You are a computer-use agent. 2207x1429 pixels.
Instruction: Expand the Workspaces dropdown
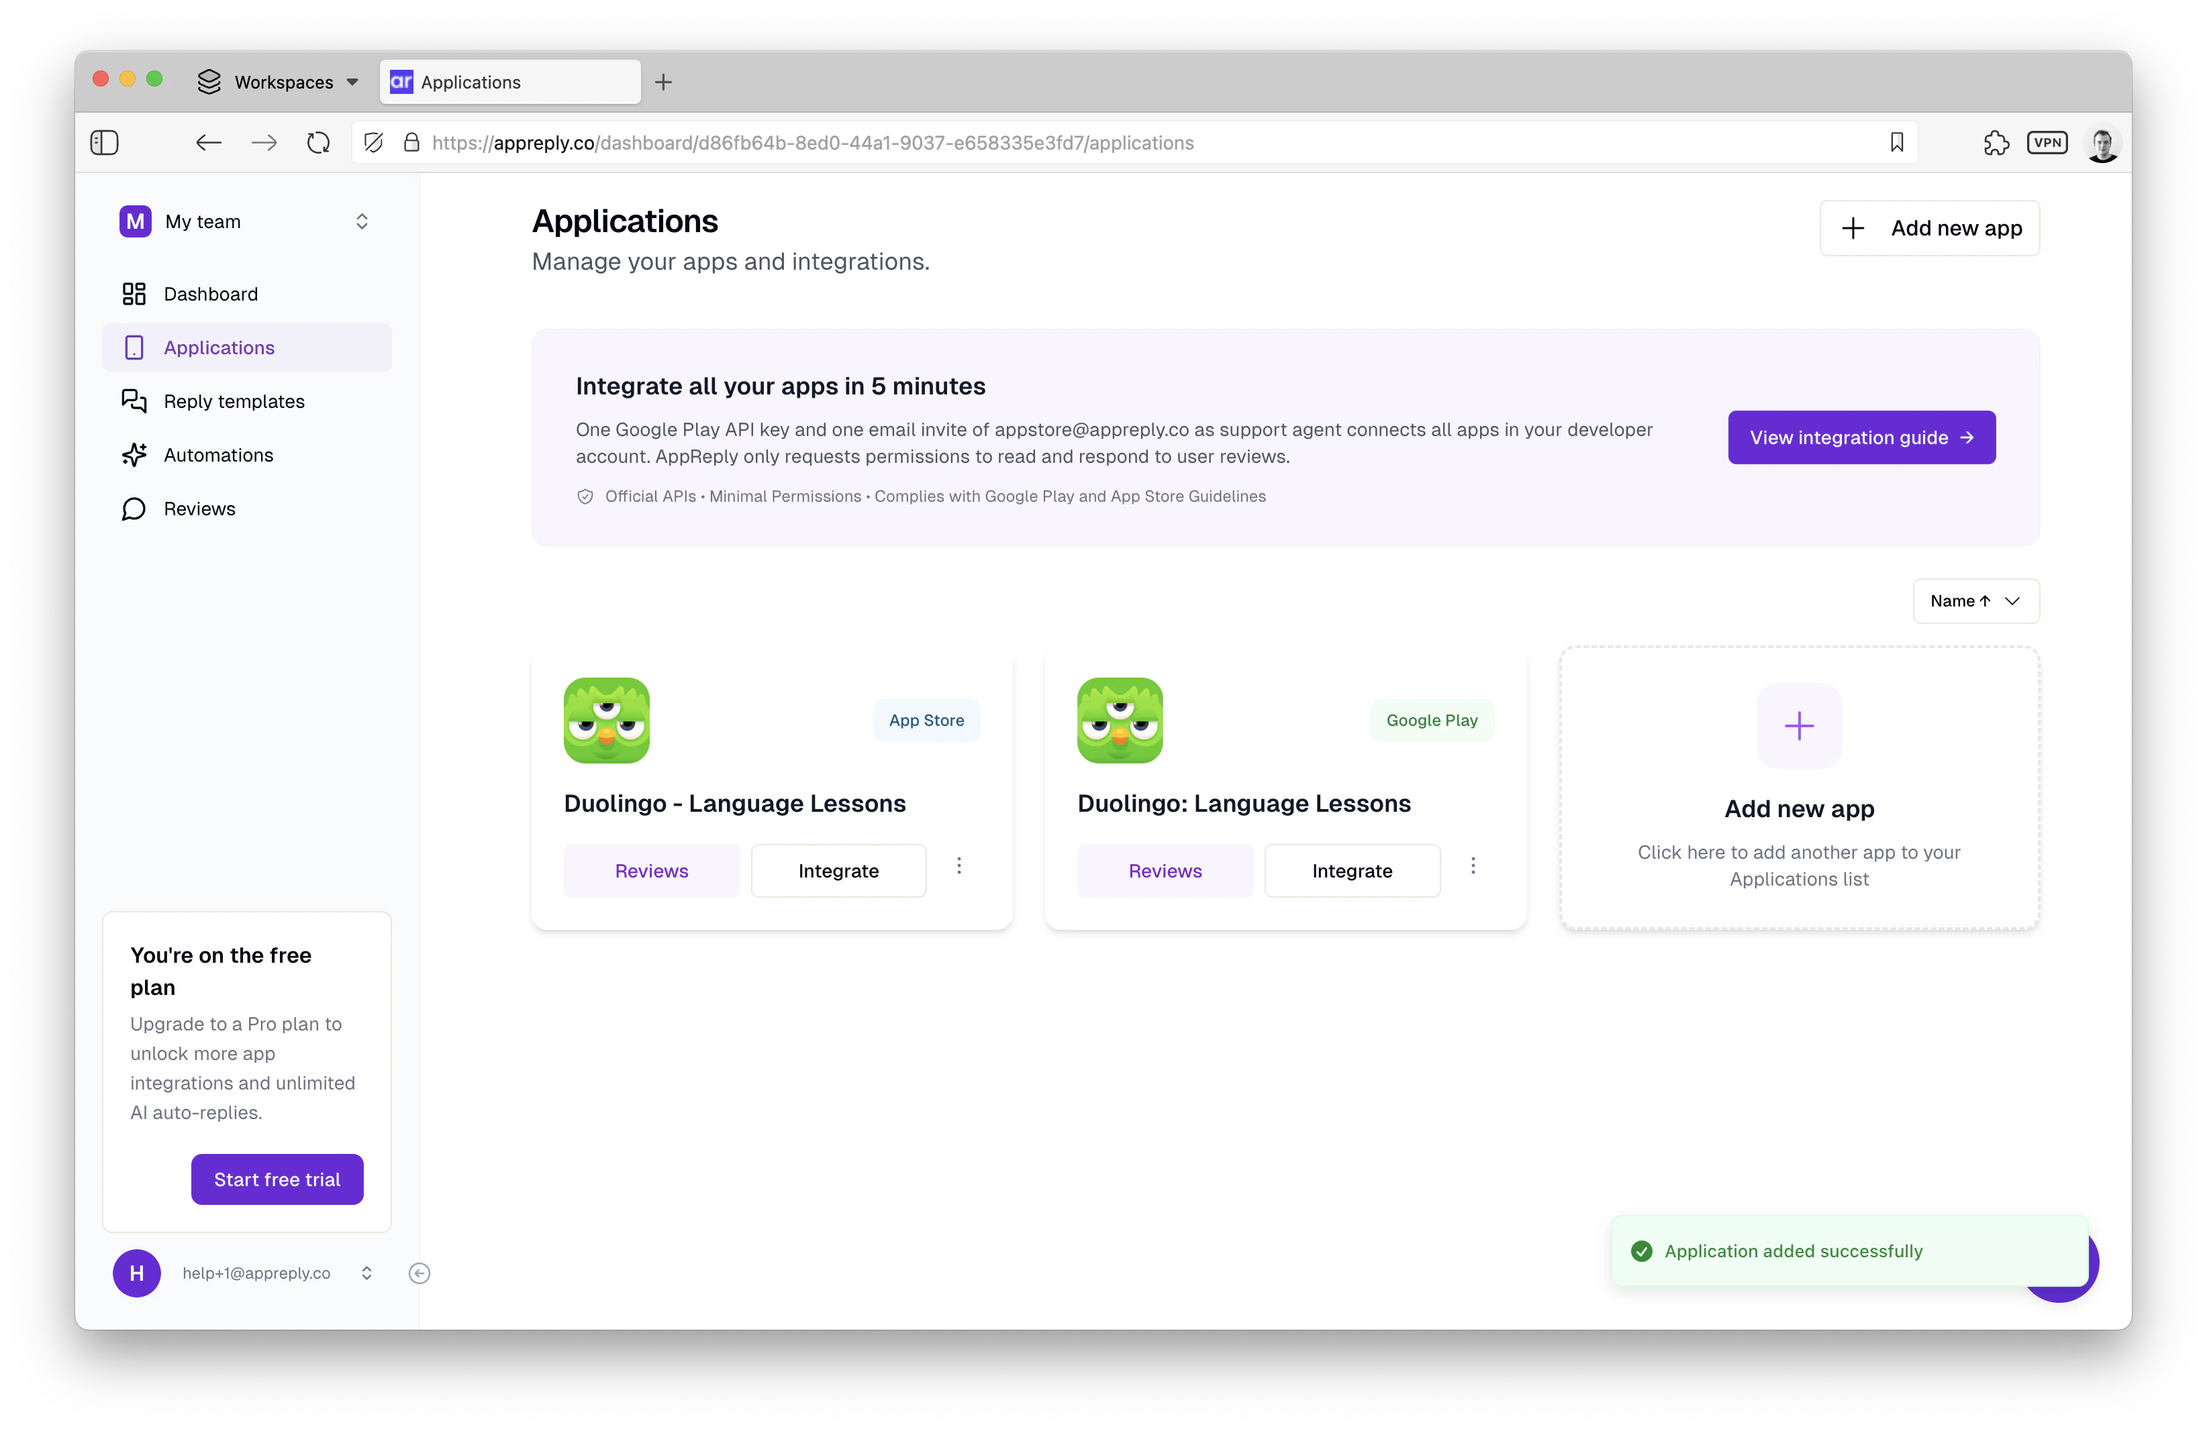pos(352,83)
